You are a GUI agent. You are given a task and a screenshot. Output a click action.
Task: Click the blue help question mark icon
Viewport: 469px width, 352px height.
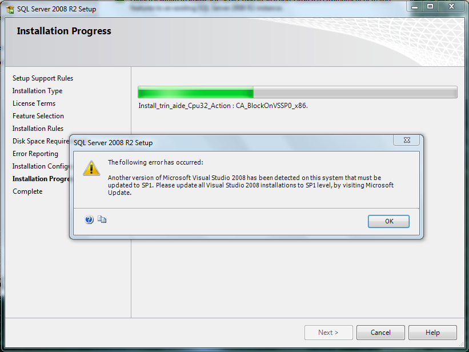tap(89, 219)
